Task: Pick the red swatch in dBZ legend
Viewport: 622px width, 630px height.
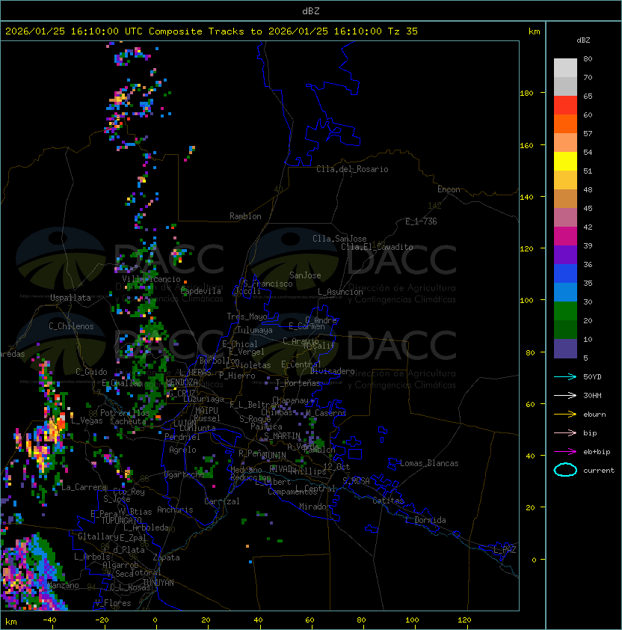Action: (565, 105)
